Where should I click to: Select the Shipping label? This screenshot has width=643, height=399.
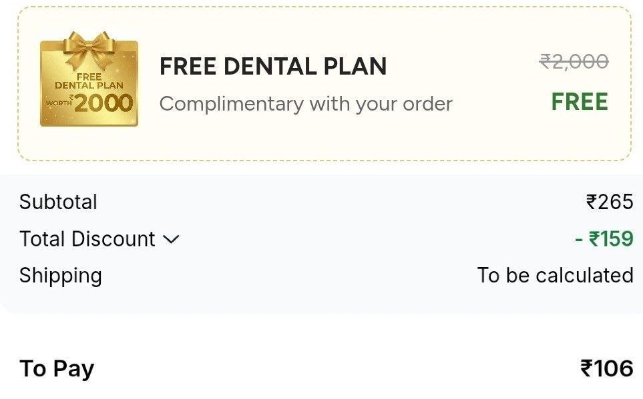tap(60, 275)
